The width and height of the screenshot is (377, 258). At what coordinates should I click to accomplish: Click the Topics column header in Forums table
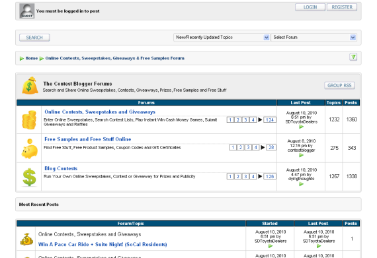coord(333,103)
